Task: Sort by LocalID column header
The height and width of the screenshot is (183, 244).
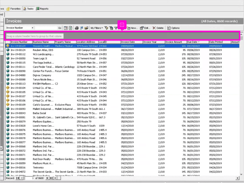Action: pos(110,42)
